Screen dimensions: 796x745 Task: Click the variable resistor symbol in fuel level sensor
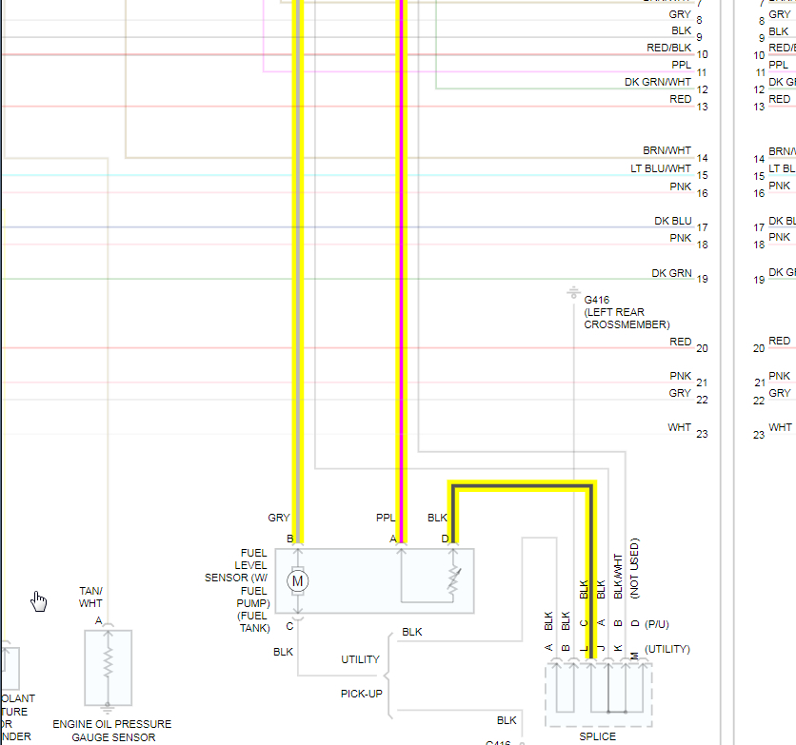pyautogui.click(x=454, y=579)
